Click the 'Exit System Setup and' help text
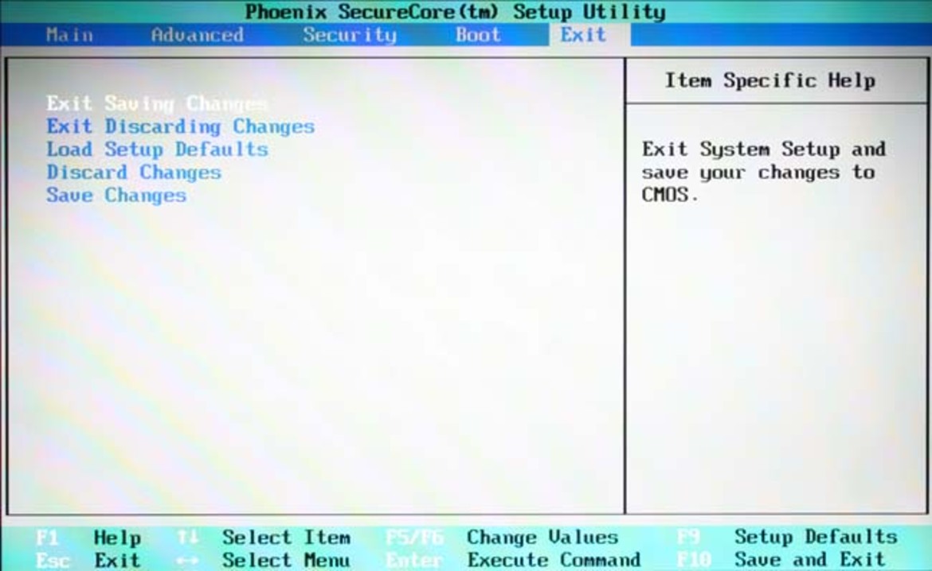Viewport: 932px width, 571px height. click(764, 149)
